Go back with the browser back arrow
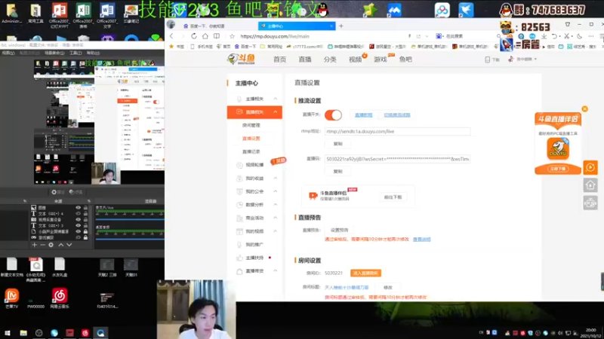The width and height of the screenshot is (604, 339). click(x=172, y=36)
